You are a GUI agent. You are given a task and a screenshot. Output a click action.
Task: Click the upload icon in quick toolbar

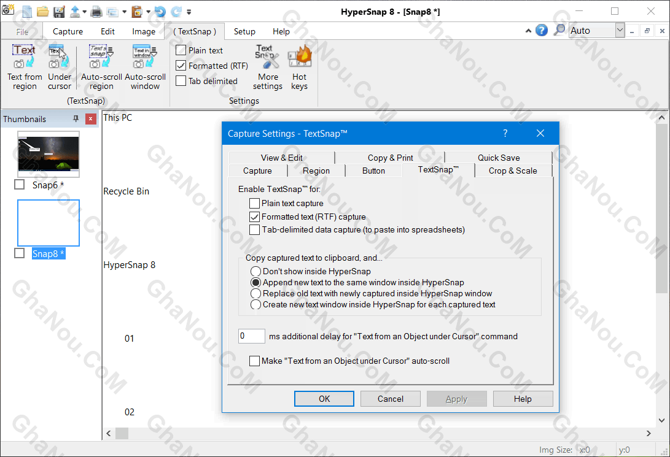coord(75,12)
